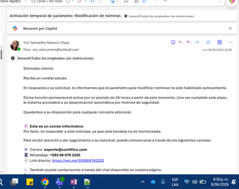
Task: Click the greeting Estimado cliente:
Action: pyautogui.click(x=39, y=69)
